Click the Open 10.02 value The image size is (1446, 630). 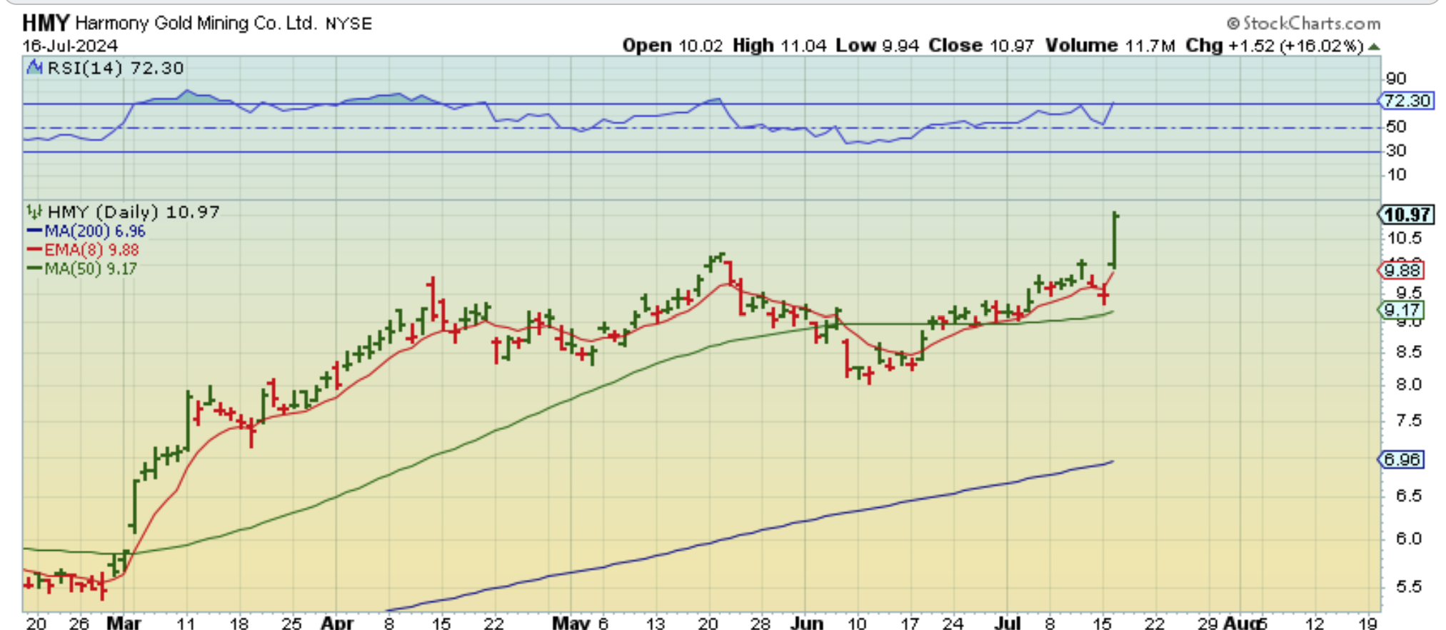(x=672, y=46)
